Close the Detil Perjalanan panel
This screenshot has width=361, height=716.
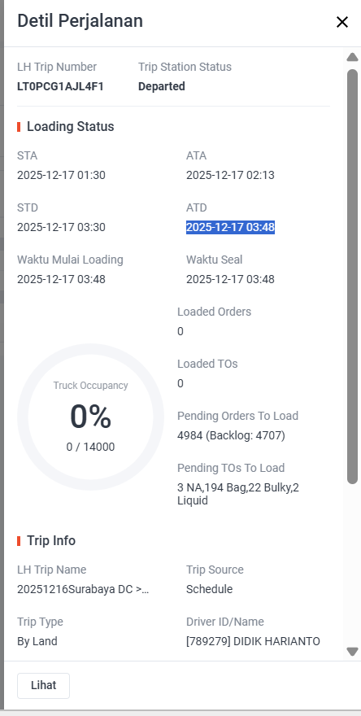pos(341,22)
